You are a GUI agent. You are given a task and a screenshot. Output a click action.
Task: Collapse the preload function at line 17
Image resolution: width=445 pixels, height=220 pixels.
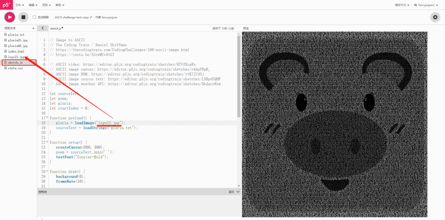click(x=47, y=118)
